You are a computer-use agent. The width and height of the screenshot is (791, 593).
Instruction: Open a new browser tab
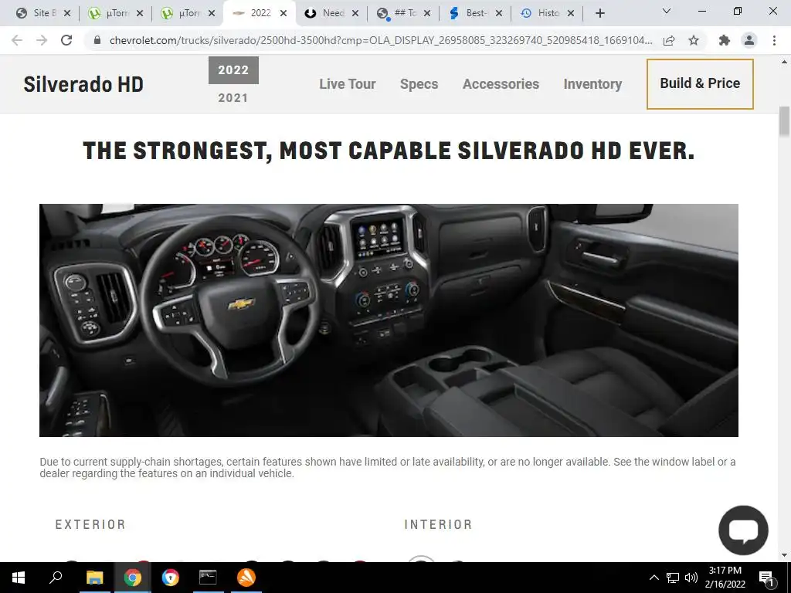tap(599, 14)
